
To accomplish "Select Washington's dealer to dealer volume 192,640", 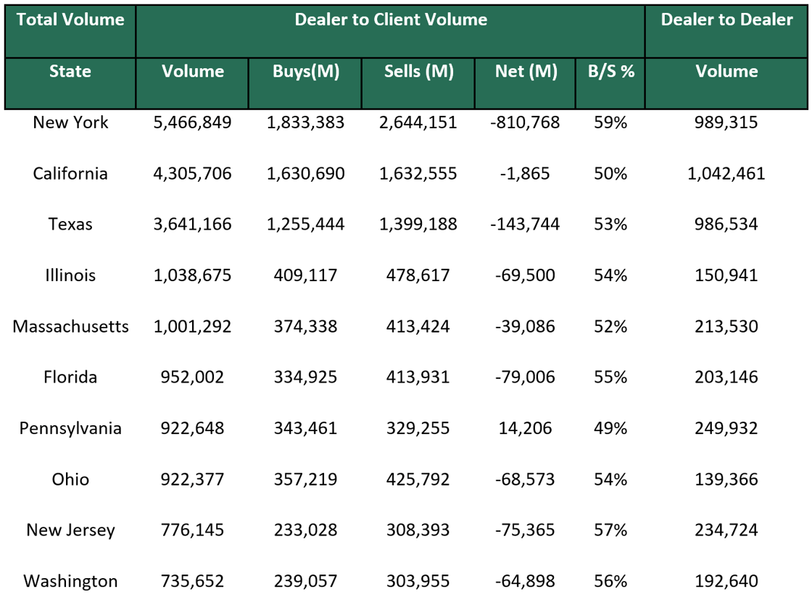I will coord(726,580).
